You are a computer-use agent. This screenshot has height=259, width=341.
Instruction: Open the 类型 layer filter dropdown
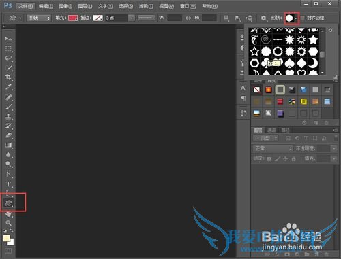pyautogui.click(x=265, y=138)
